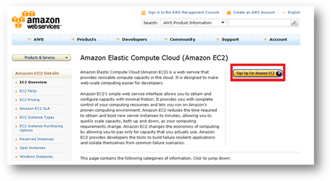Image resolution: width=331 pixels, height=181 pixels.
Task: Open the Account navigation menu
Action: click(276, 40)
